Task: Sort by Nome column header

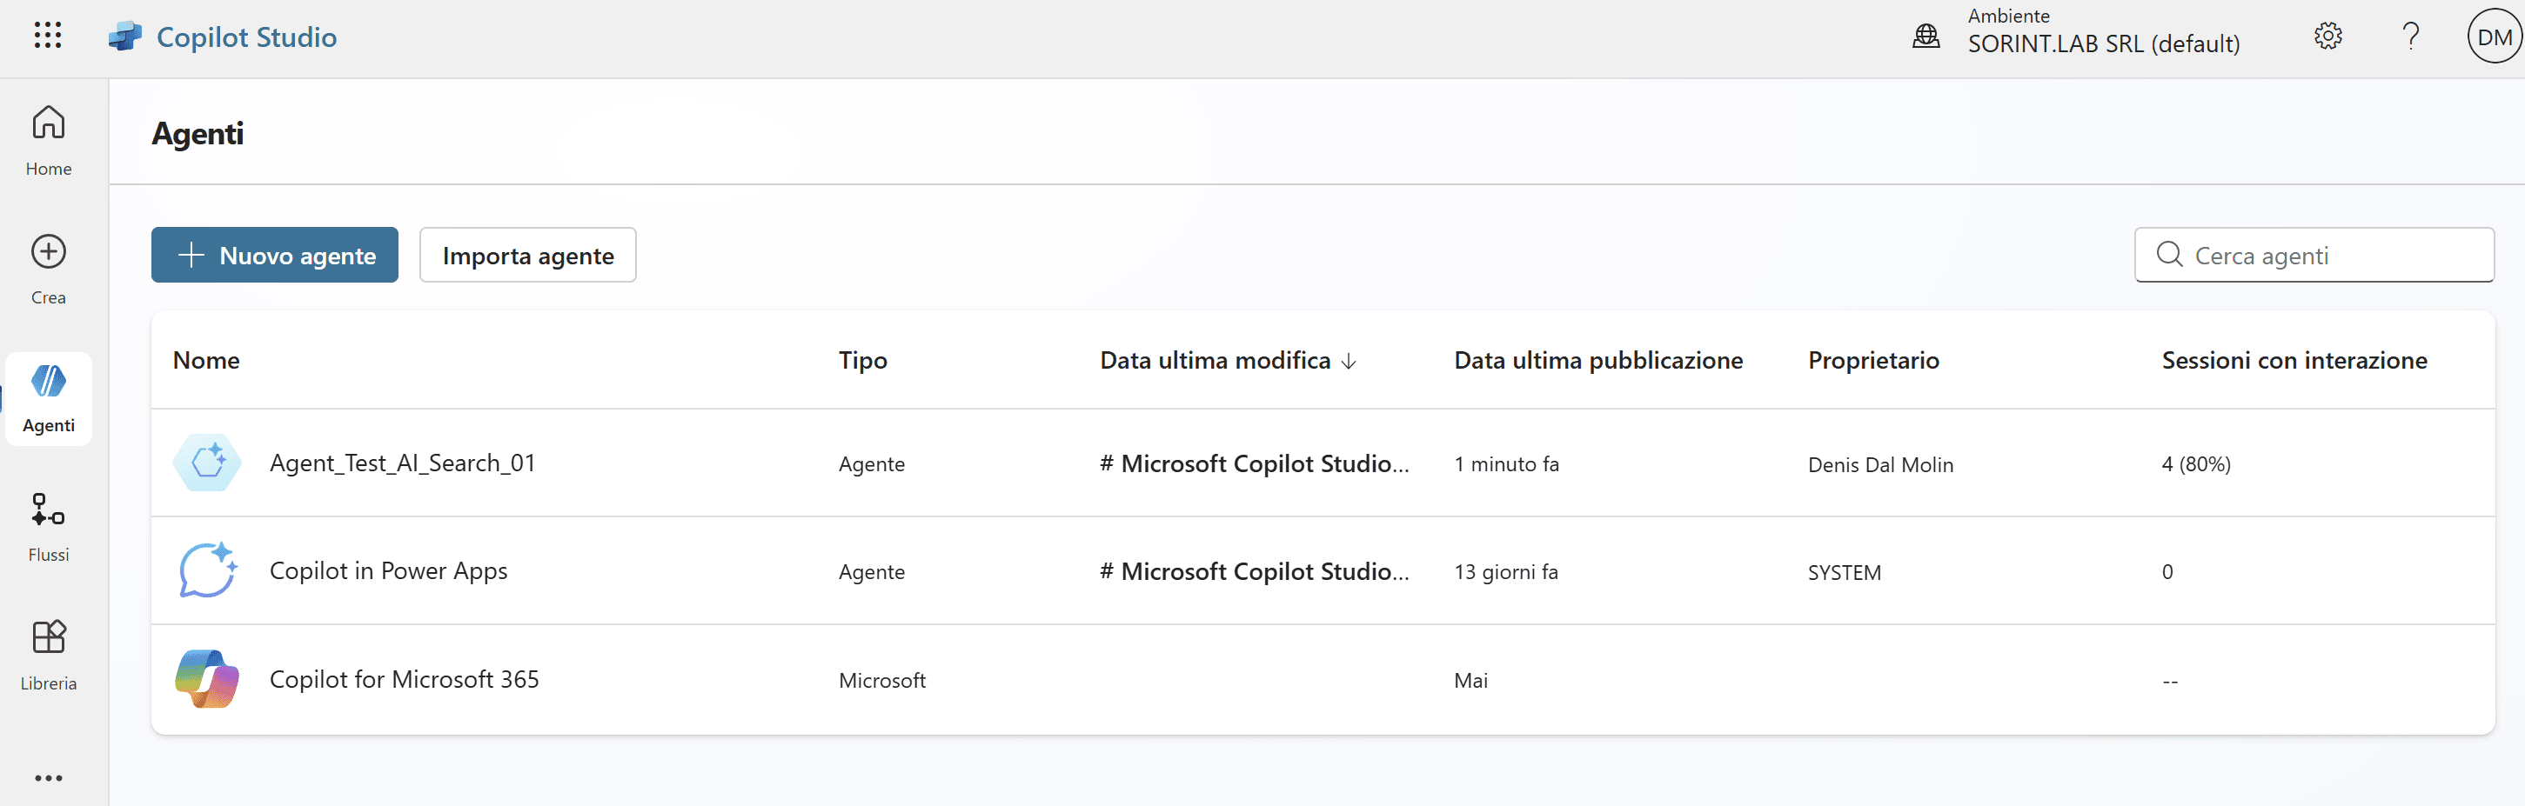Action: pyautogui.click(x=206, y=361)
